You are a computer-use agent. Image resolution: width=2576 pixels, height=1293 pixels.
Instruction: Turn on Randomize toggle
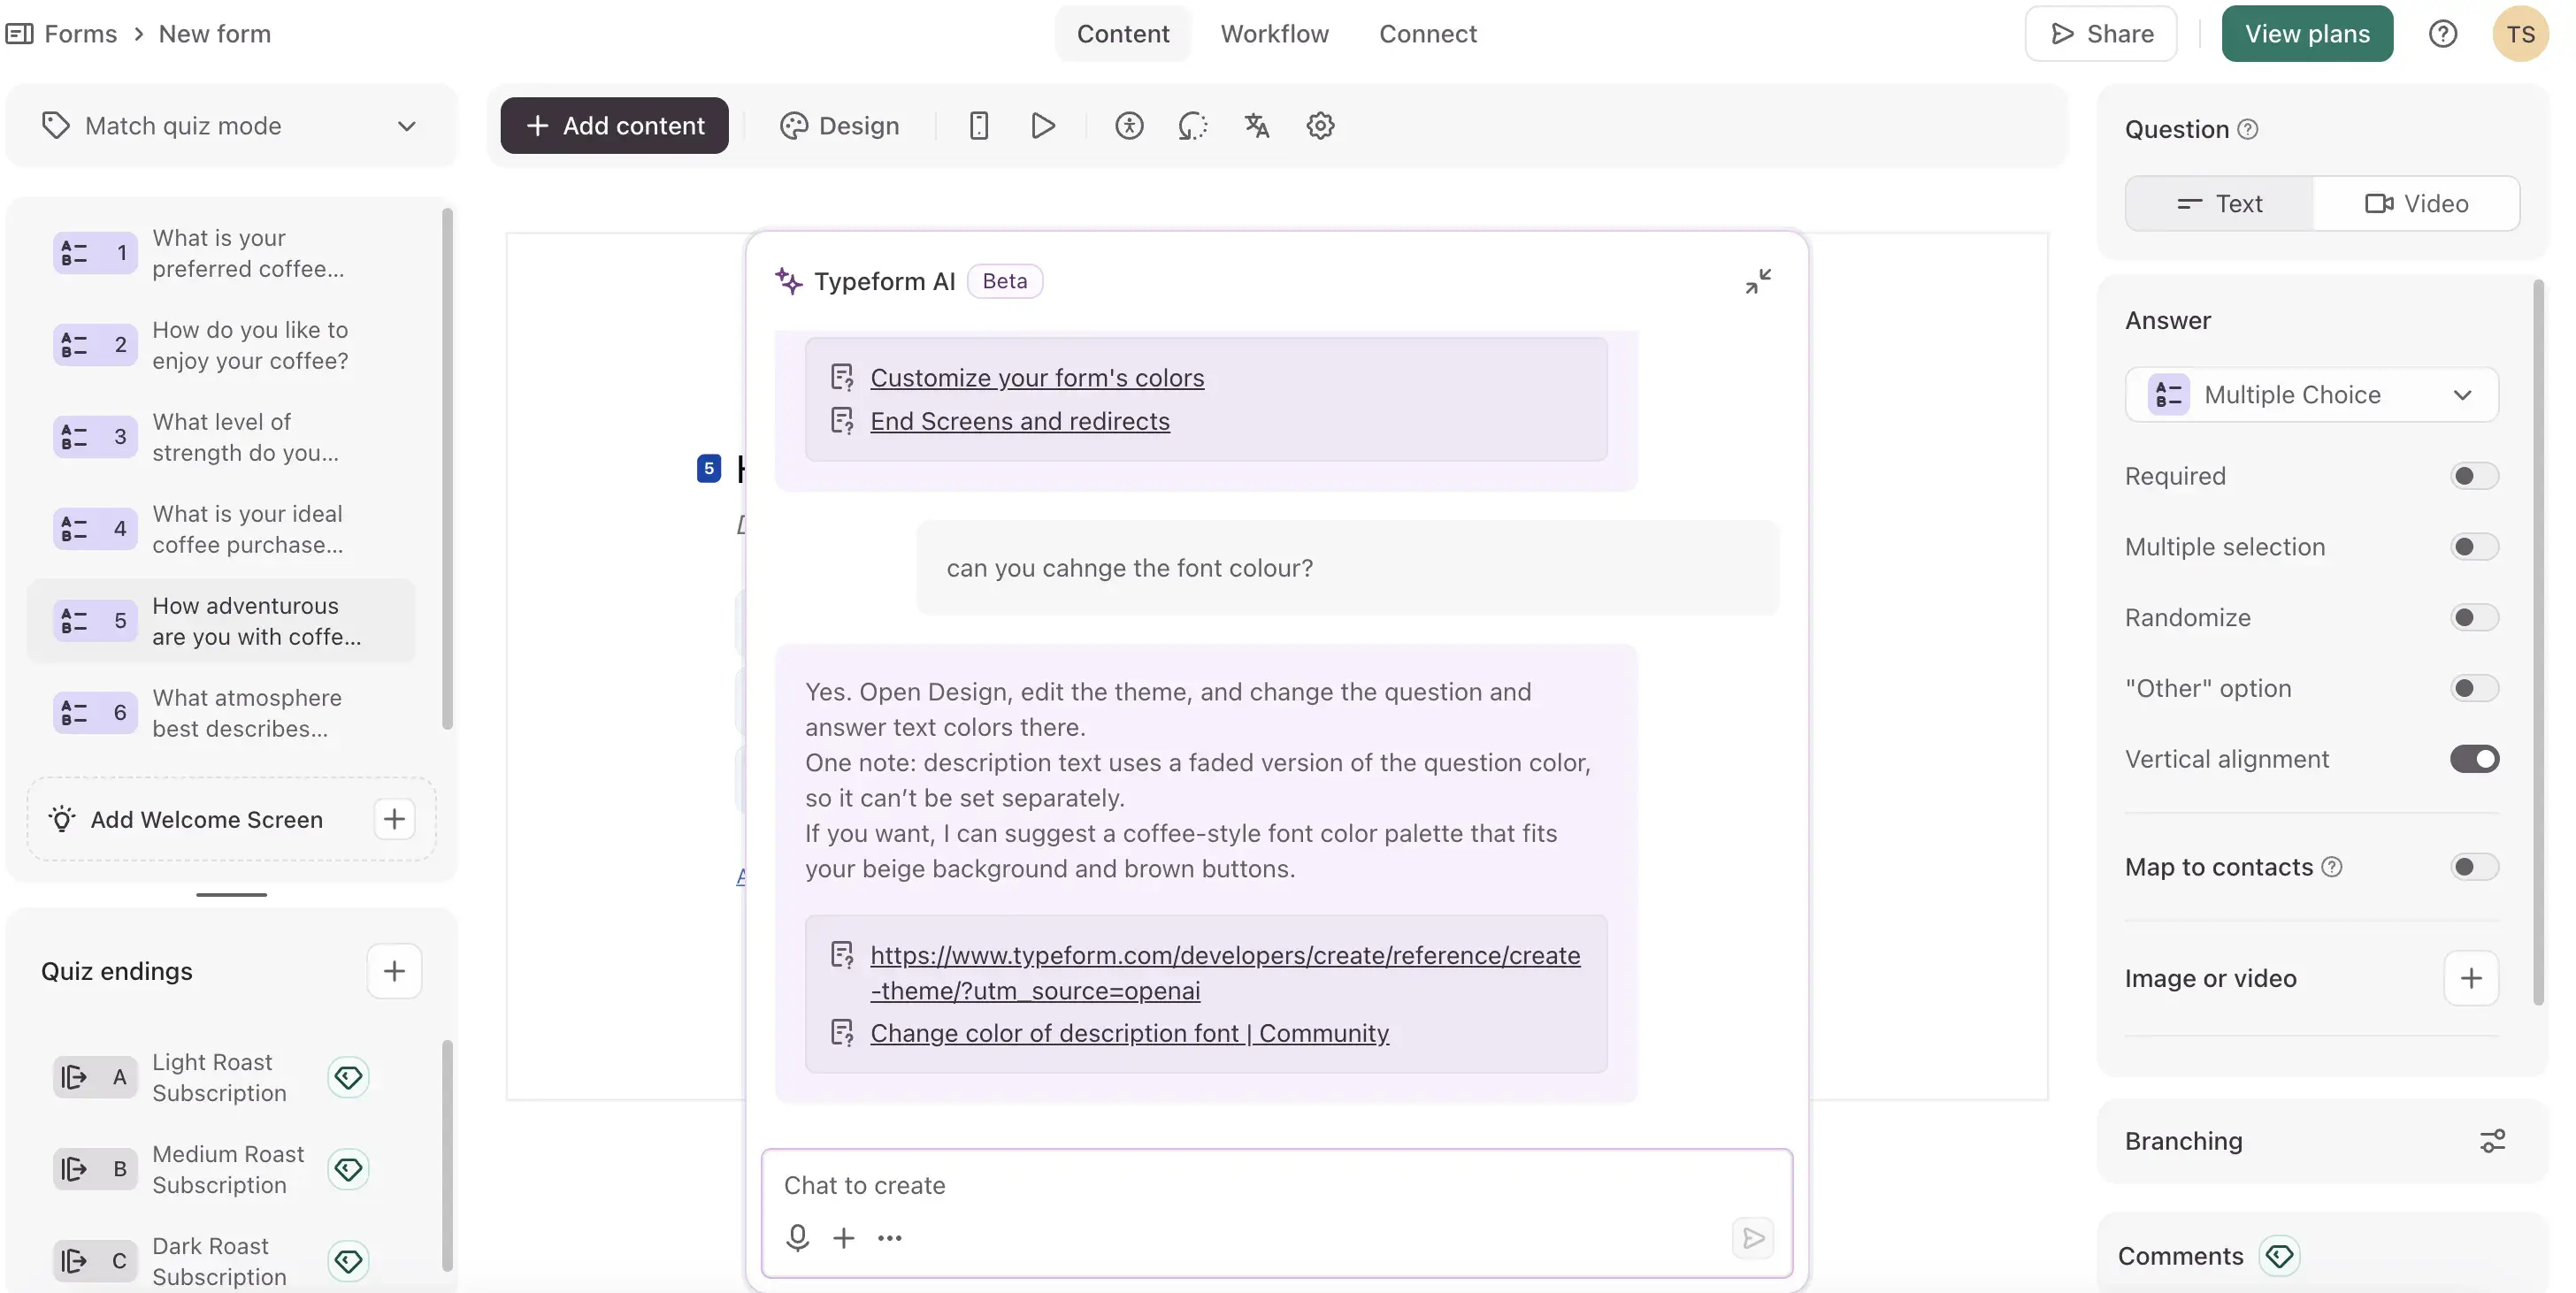[x=2474, y=617]
